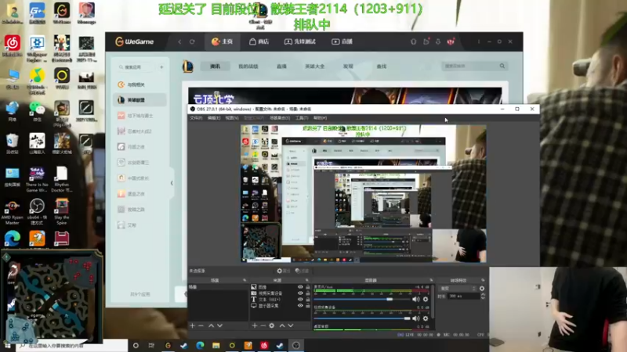The height and width of the screenshot is (352, 627).
Task: Open WeGame three-dot more menu
Action: point(479,41)
